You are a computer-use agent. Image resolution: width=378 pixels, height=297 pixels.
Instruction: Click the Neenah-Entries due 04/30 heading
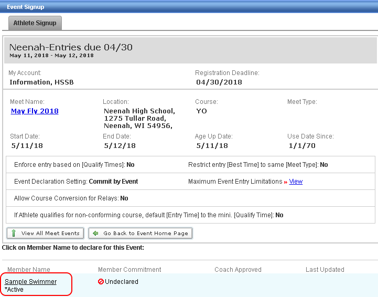pyautogui.click(x=71, y=47)
